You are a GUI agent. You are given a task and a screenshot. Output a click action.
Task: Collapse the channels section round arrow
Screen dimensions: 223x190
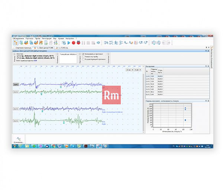pyautogui.click(x=14, y=54)
